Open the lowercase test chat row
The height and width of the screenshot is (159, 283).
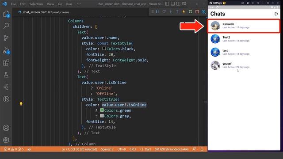coord(244,52)
